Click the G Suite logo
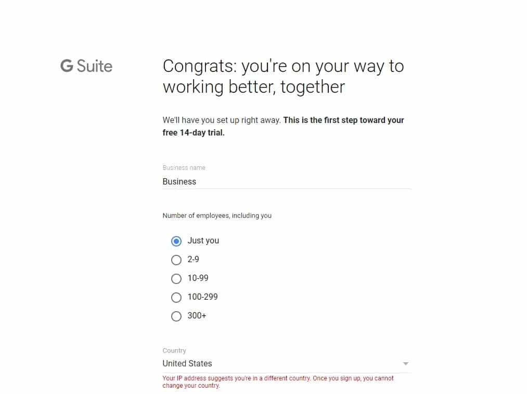The width and height of the screenshot is (527, 394). click(85, 66)
